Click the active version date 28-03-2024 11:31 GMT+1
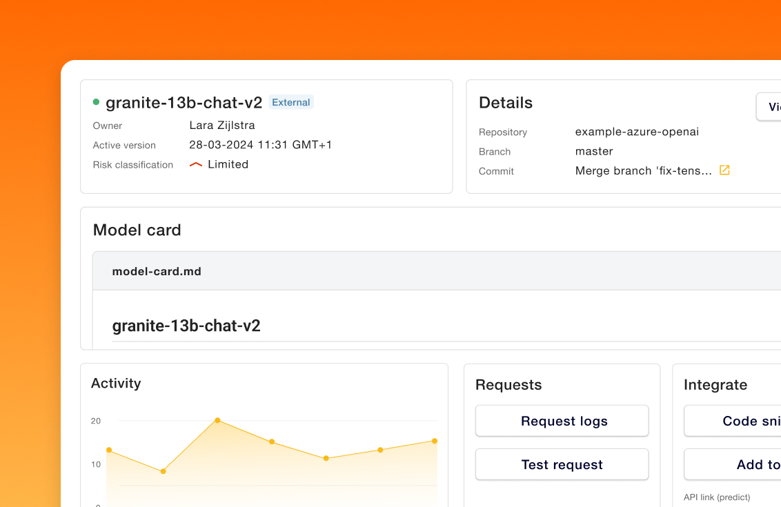The height and width of the screenshot is (507, 781). [x=261, y=145]
